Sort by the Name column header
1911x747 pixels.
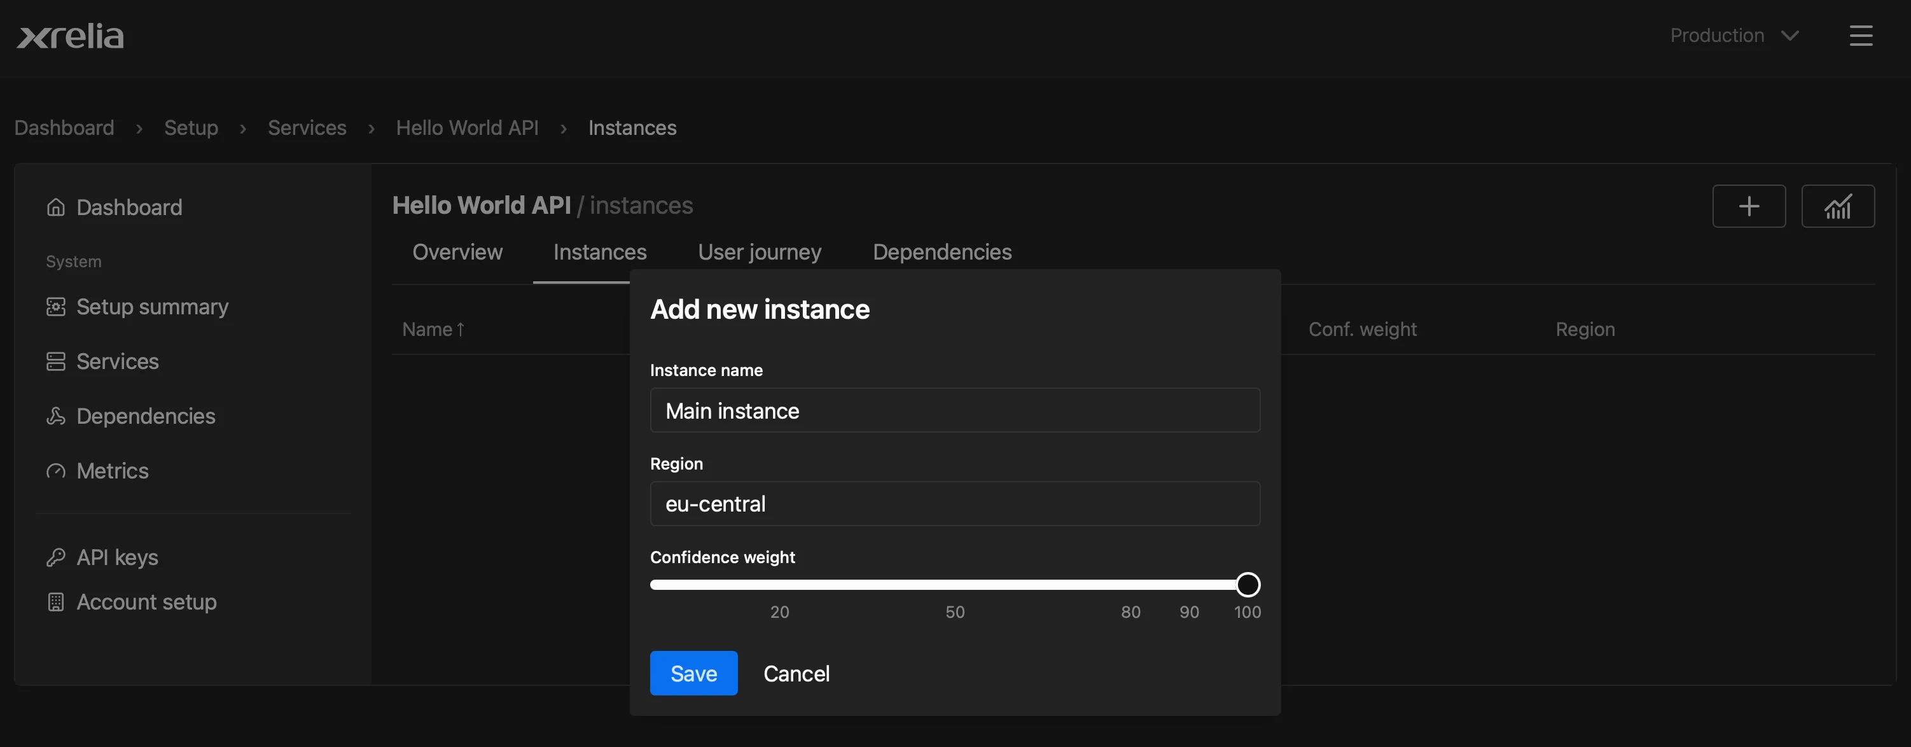tap(433, 330)
